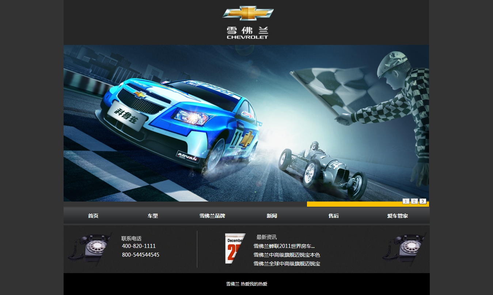
Task: Open the 爱车管家 navigation item
Action: [x=398, y=216]
